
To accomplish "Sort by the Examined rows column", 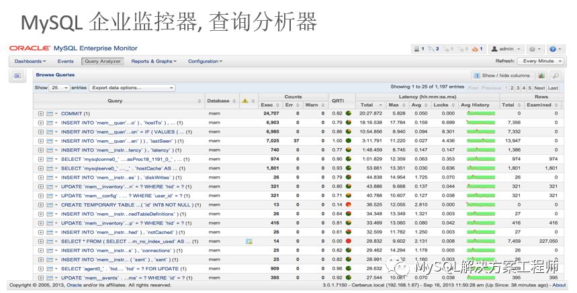I will [x=543, y=105].
